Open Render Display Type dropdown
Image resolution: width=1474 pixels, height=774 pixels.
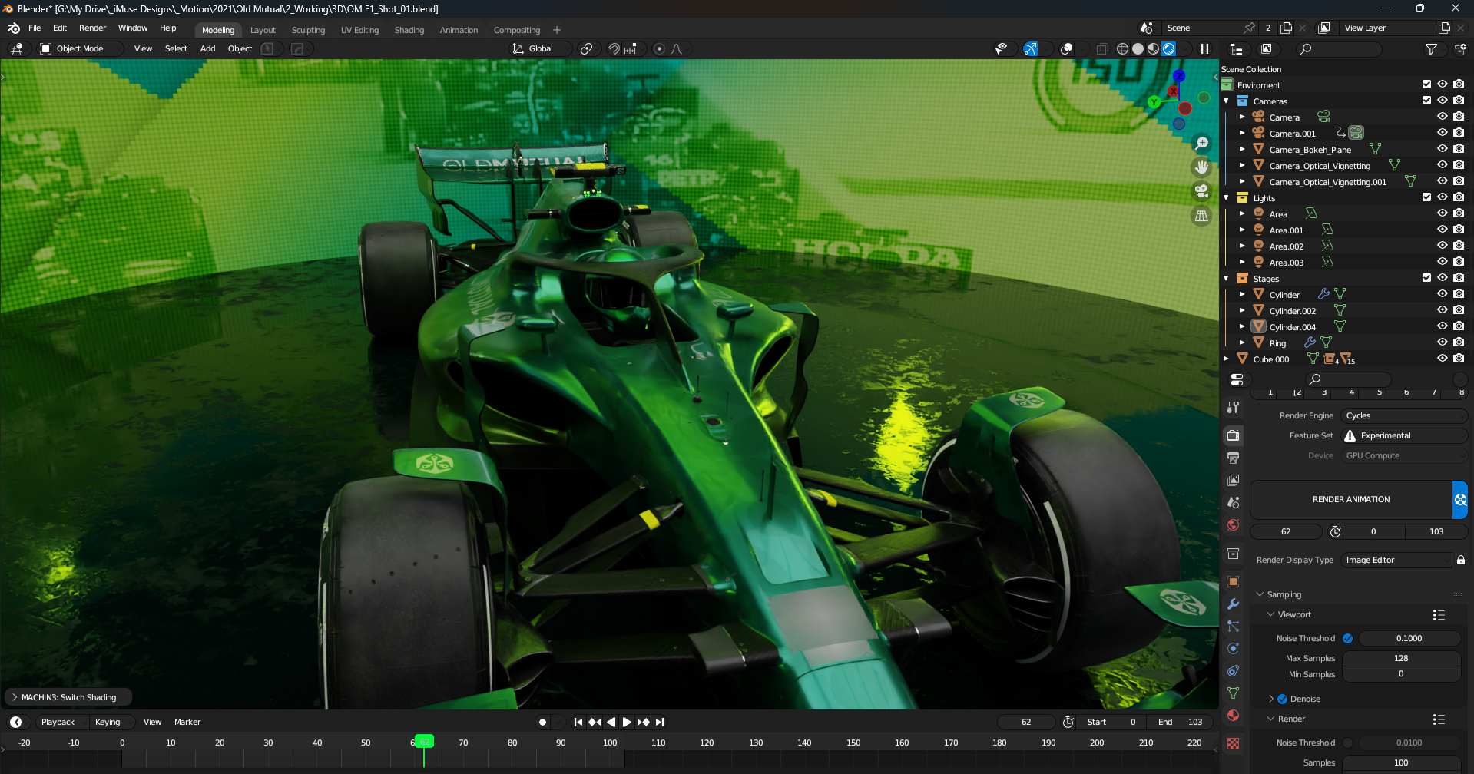pyautogui.click(x=1396, y=560)
